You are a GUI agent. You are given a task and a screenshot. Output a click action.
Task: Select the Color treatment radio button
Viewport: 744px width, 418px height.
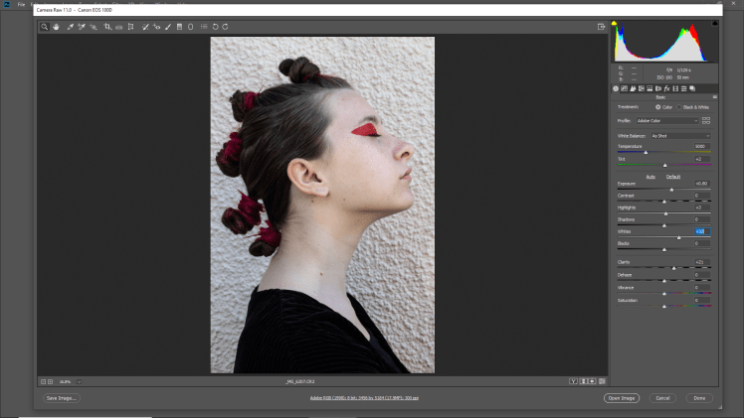657,106
